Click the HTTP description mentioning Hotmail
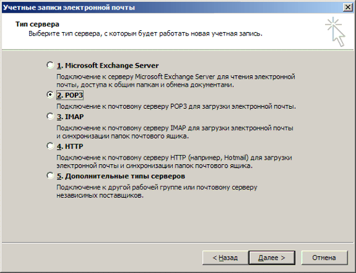Screen dimensions: 356x273 click(174, 162)
